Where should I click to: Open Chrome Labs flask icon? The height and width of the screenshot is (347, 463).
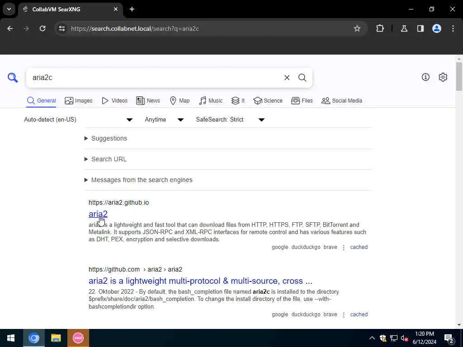pos(404,28)
